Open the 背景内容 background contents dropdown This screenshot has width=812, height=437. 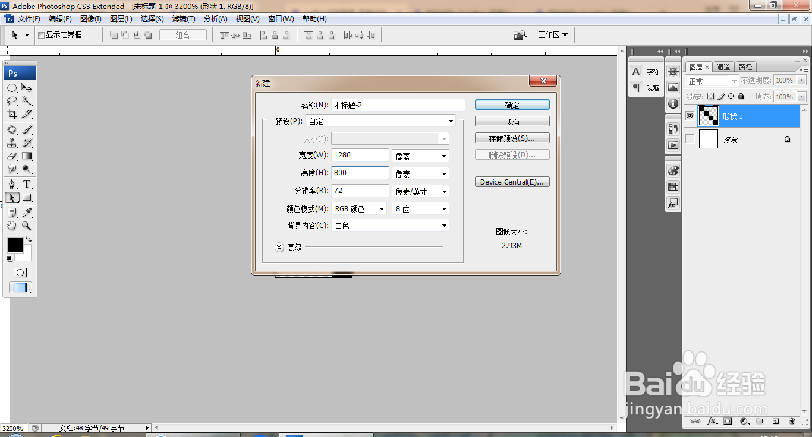(390, 226)
